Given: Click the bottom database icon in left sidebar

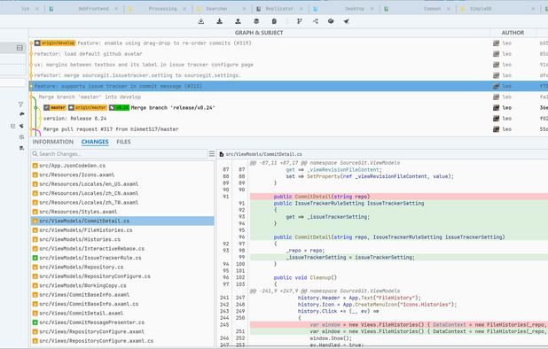Looking at the screenshot, I should tap(21, 148).
